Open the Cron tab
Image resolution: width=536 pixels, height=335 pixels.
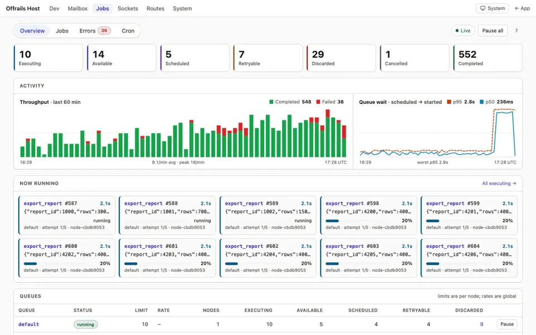128,31
